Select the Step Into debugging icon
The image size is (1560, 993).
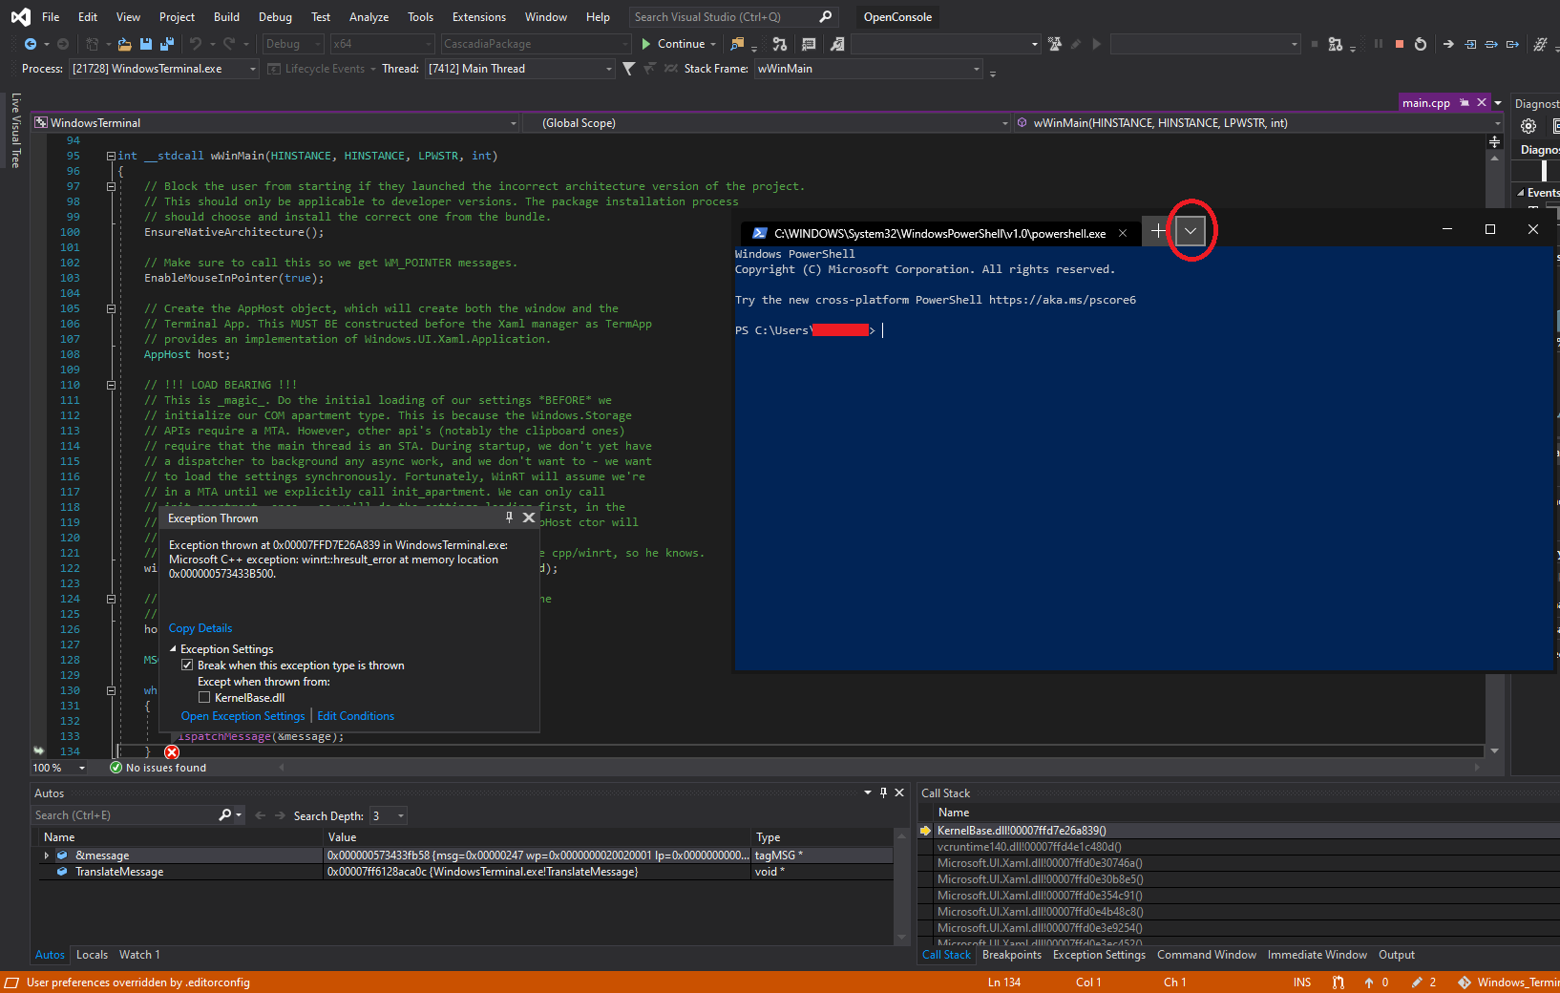(1469, 43)
